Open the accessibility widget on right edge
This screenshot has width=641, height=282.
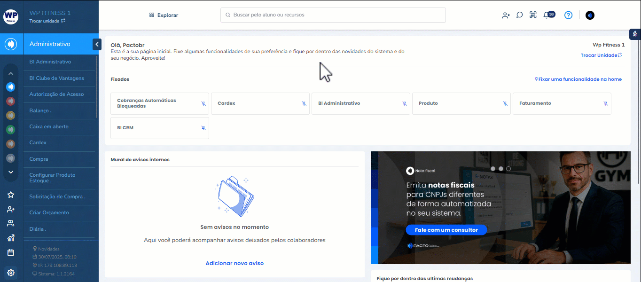635,34
